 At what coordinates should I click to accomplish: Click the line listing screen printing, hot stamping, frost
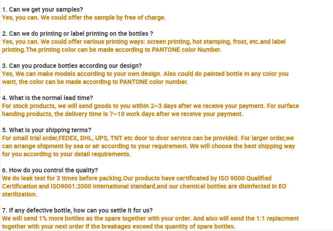click(x=144, y=42)
